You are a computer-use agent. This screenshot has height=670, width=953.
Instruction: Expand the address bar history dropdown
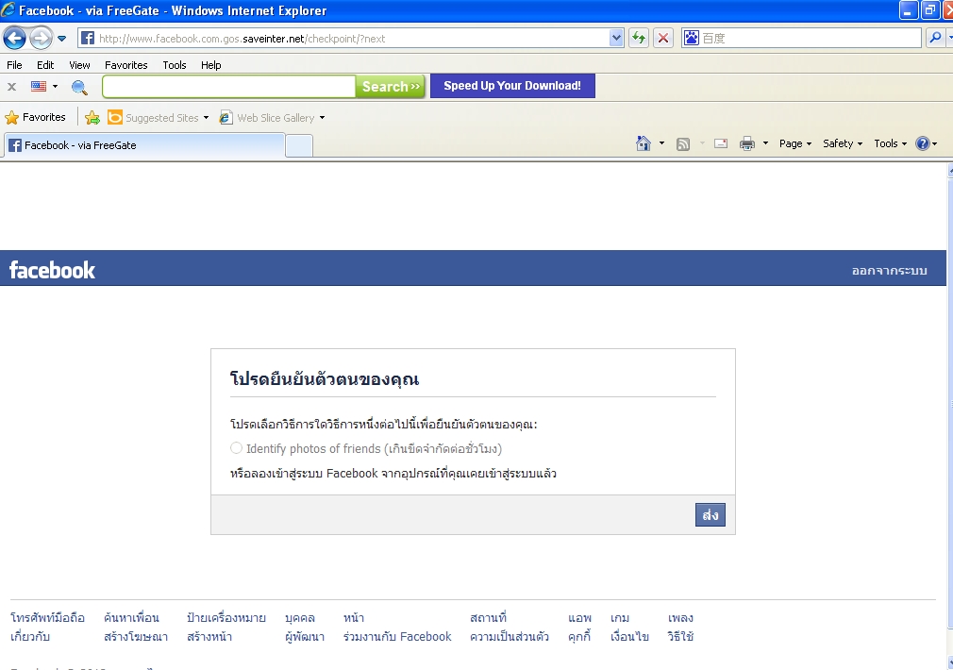click(616, 39)
